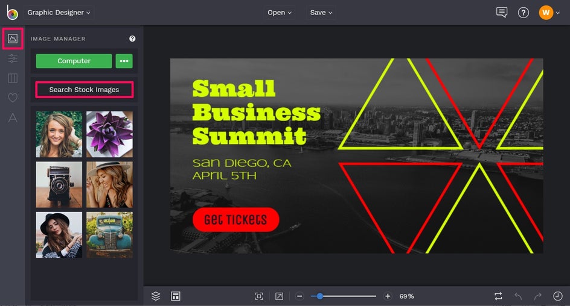Redo the last action

coord(537,296)
